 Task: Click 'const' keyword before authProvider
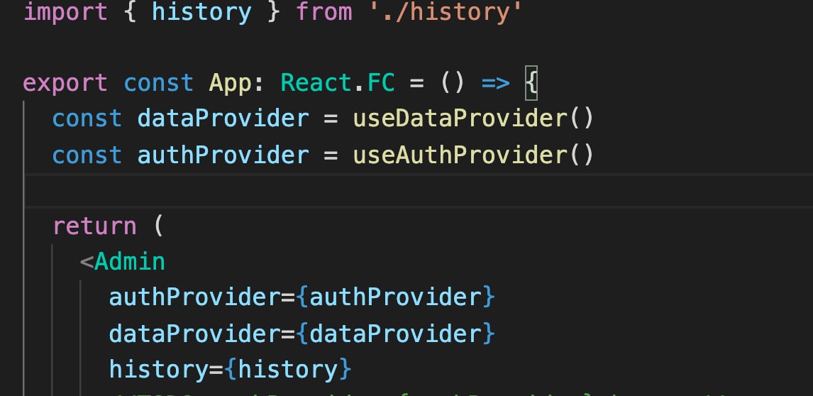click(x=87, y=155)
